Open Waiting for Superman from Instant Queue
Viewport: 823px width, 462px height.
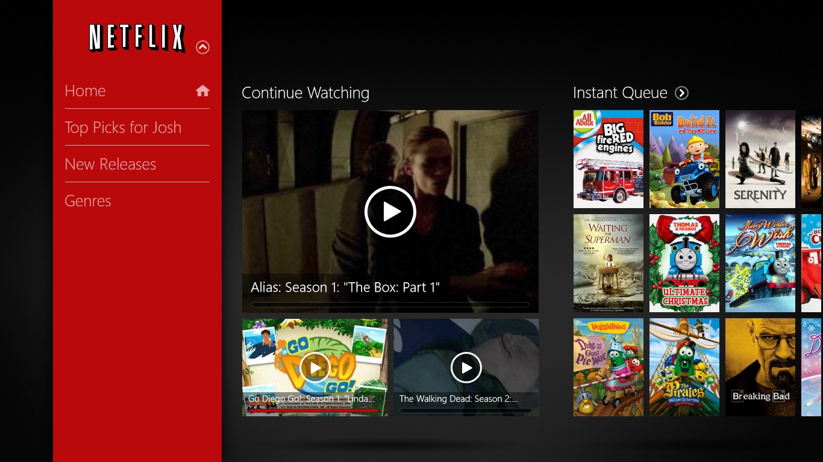608,263
